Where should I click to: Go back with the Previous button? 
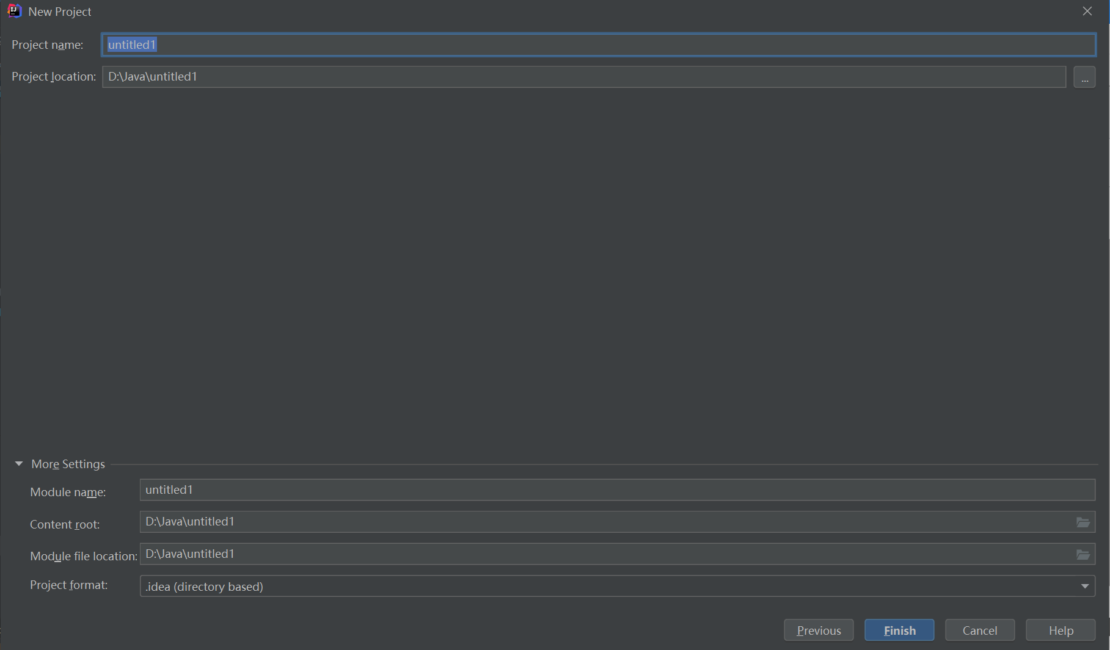point(819,630)
